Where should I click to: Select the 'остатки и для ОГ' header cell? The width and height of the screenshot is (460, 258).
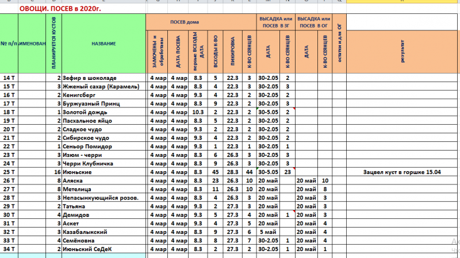click(x=339, y=44)
